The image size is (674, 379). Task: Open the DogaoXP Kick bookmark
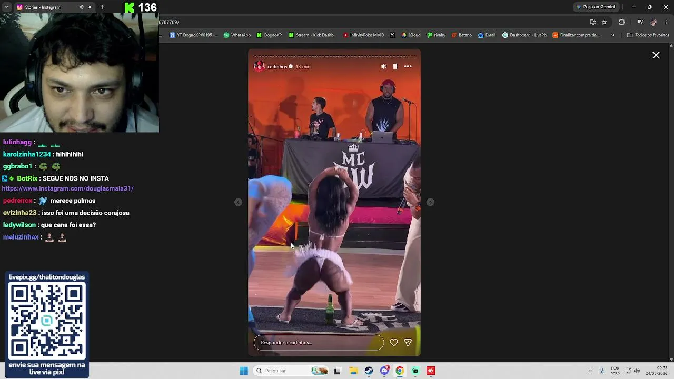click(270, 35)
